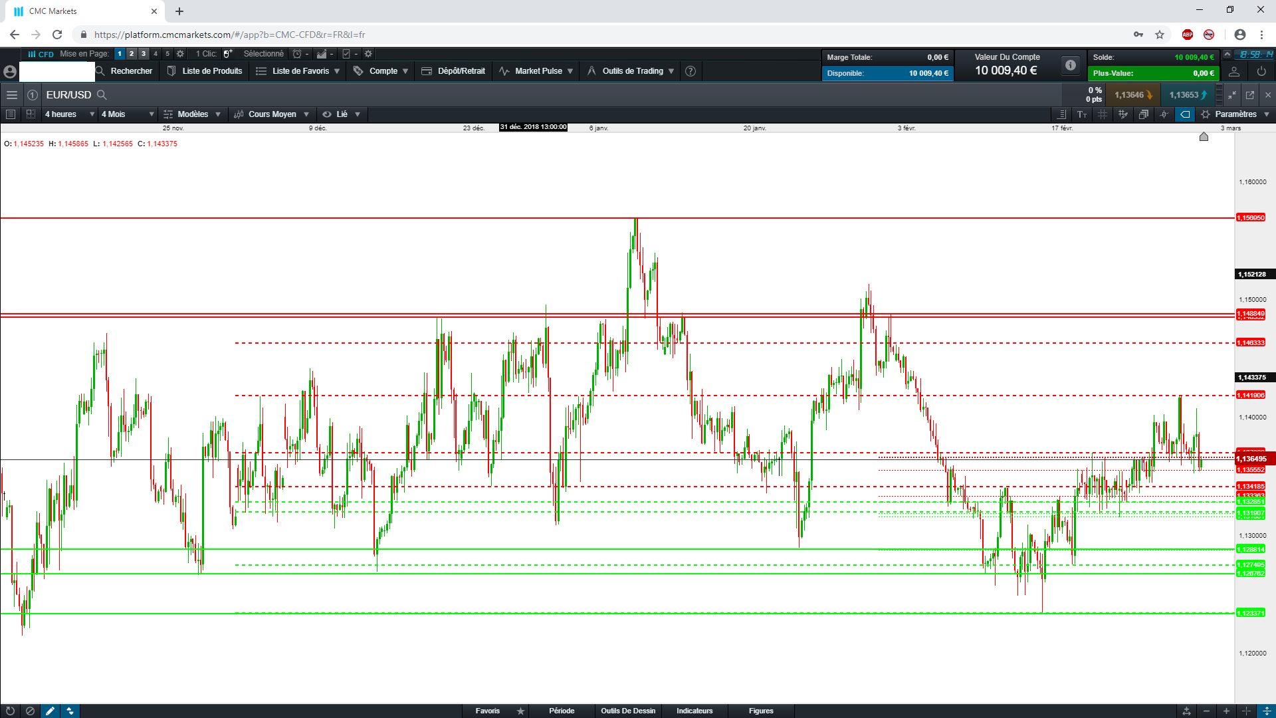
Task: Click the 1,136495 current price label
Action: pyautogui.click(x=1252, y=459)
